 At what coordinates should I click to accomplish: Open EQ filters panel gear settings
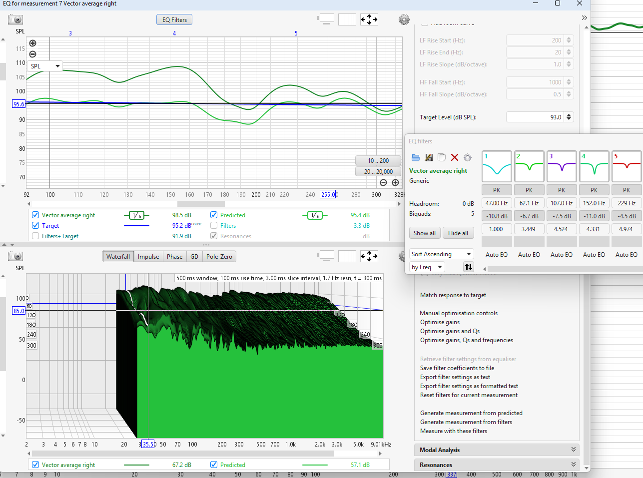point(468,157)
